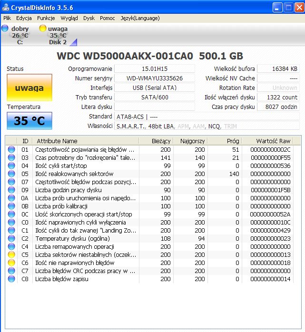
Task: Click the yellow uwaga health status button
Action: 30,88
